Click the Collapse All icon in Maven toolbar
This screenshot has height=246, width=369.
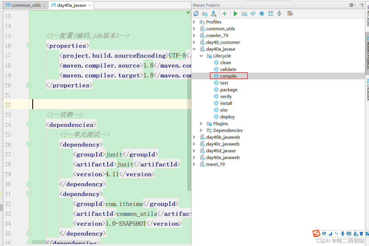pyautogui.click(x=279, y=14)
